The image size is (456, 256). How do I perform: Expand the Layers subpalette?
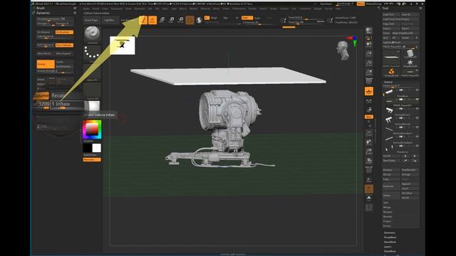point(388,247)
